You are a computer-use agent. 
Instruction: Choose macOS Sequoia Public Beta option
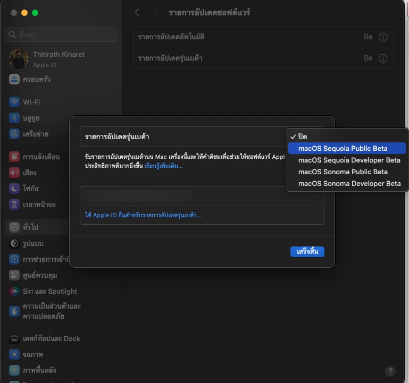pos(343,148)
